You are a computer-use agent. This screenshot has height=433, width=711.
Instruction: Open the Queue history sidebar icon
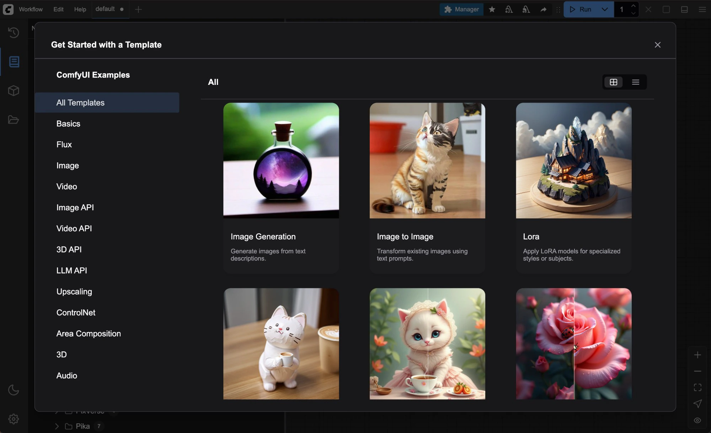(x=14, y=33)
